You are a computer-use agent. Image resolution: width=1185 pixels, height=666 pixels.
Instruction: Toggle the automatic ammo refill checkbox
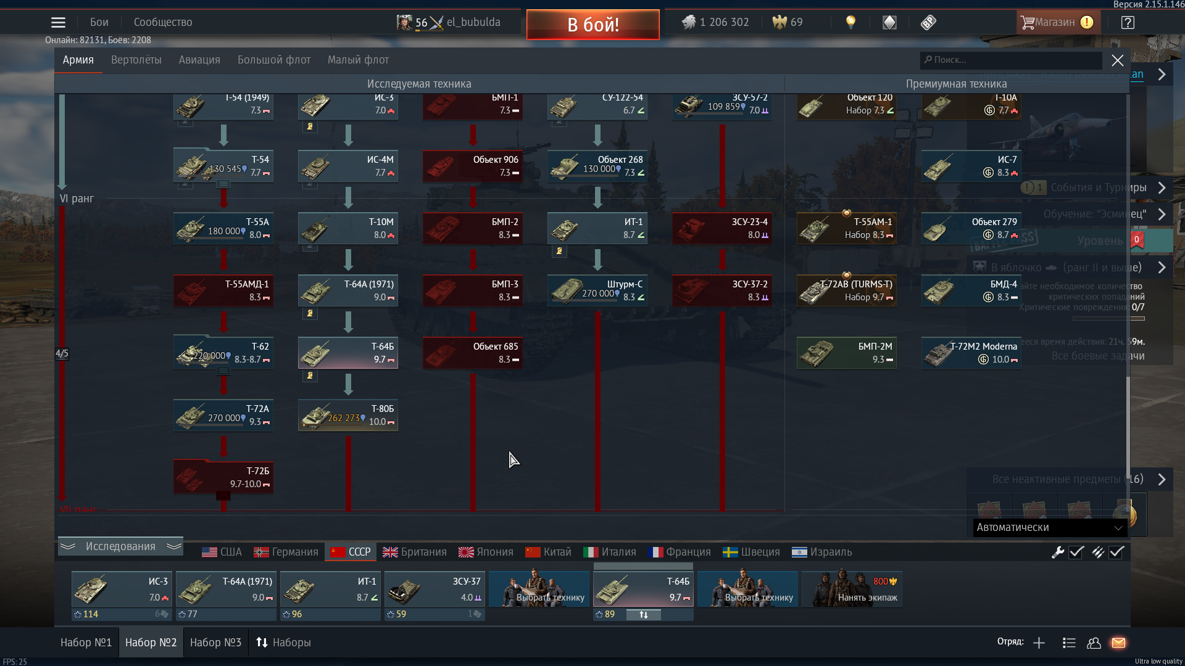[x=1116, y=552]
